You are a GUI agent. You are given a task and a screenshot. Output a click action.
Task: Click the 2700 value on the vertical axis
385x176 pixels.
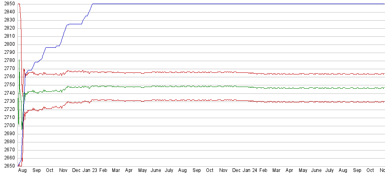pos(8,125)
